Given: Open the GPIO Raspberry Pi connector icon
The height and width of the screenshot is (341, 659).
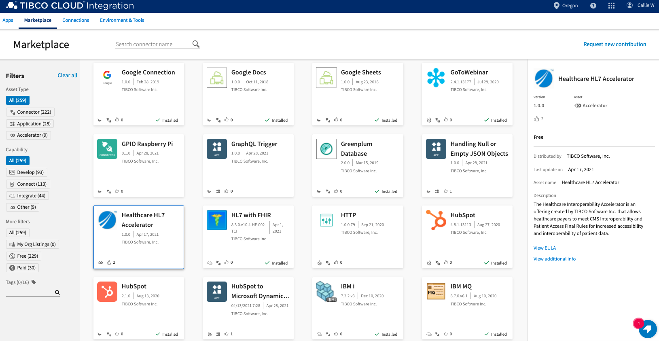Looking at the screenshot, I should 107,149.
